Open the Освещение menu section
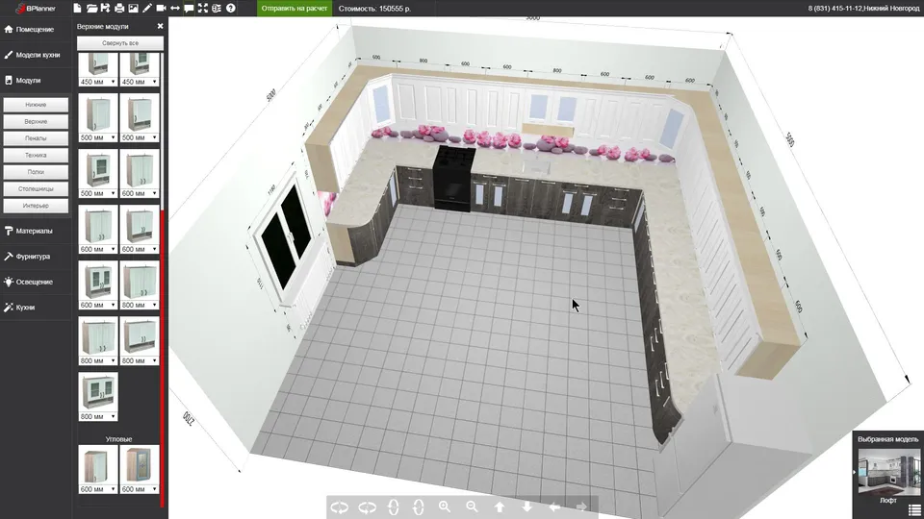924x519 pixels. [36, 282]
